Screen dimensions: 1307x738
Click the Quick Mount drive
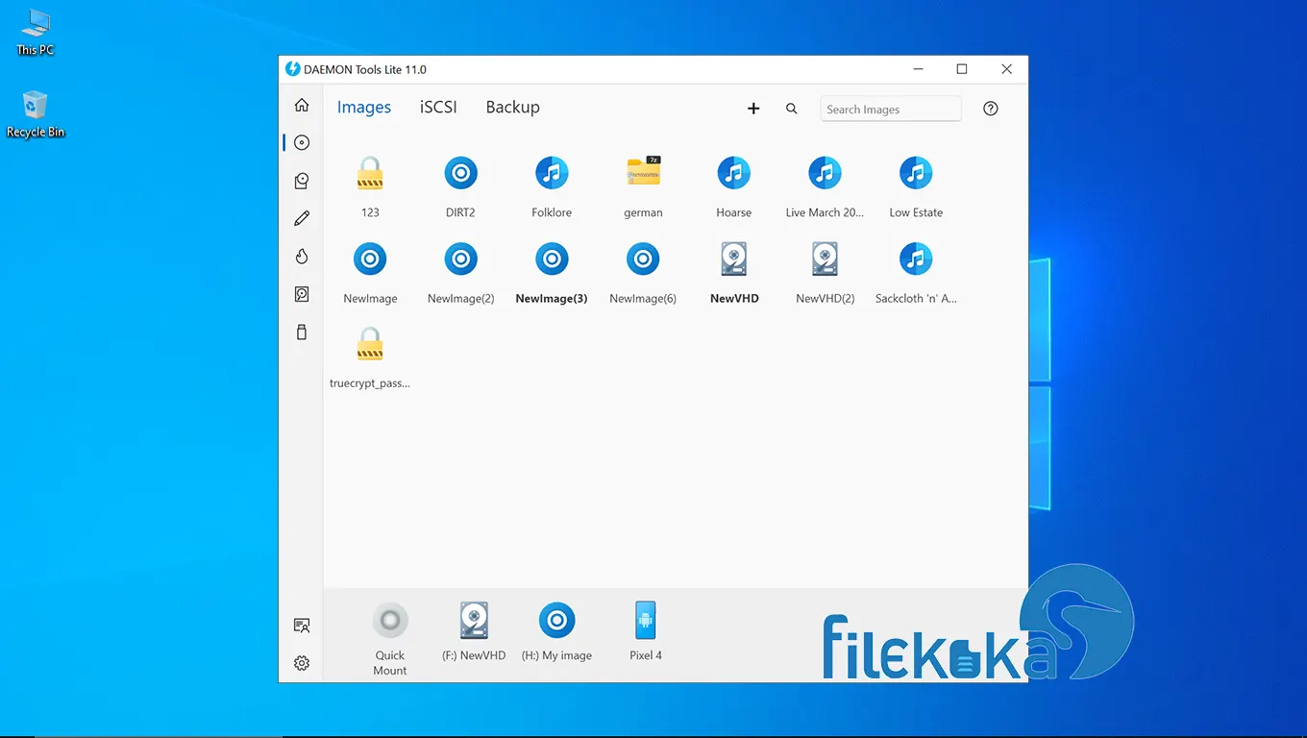click(x=390, y=620)
